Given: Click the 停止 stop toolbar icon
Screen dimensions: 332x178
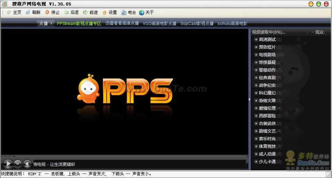Looking at the screenshot, I should coord(47,12).
